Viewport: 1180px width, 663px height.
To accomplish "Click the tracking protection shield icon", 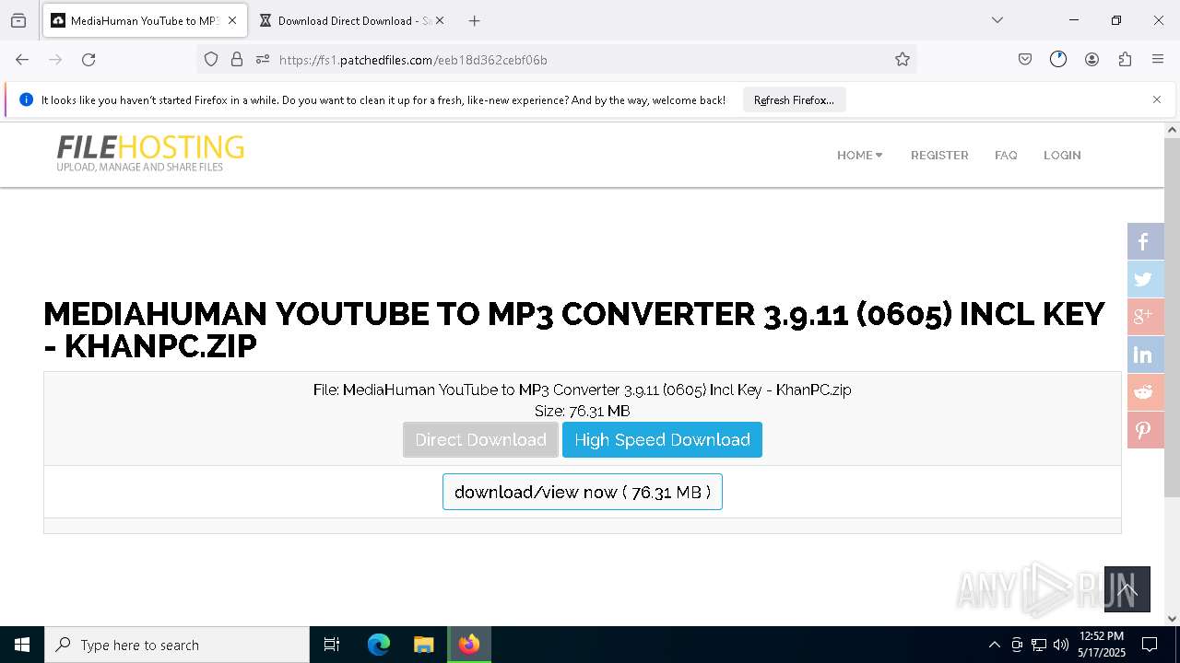I will pyautogui.click(x=211, y=60).
